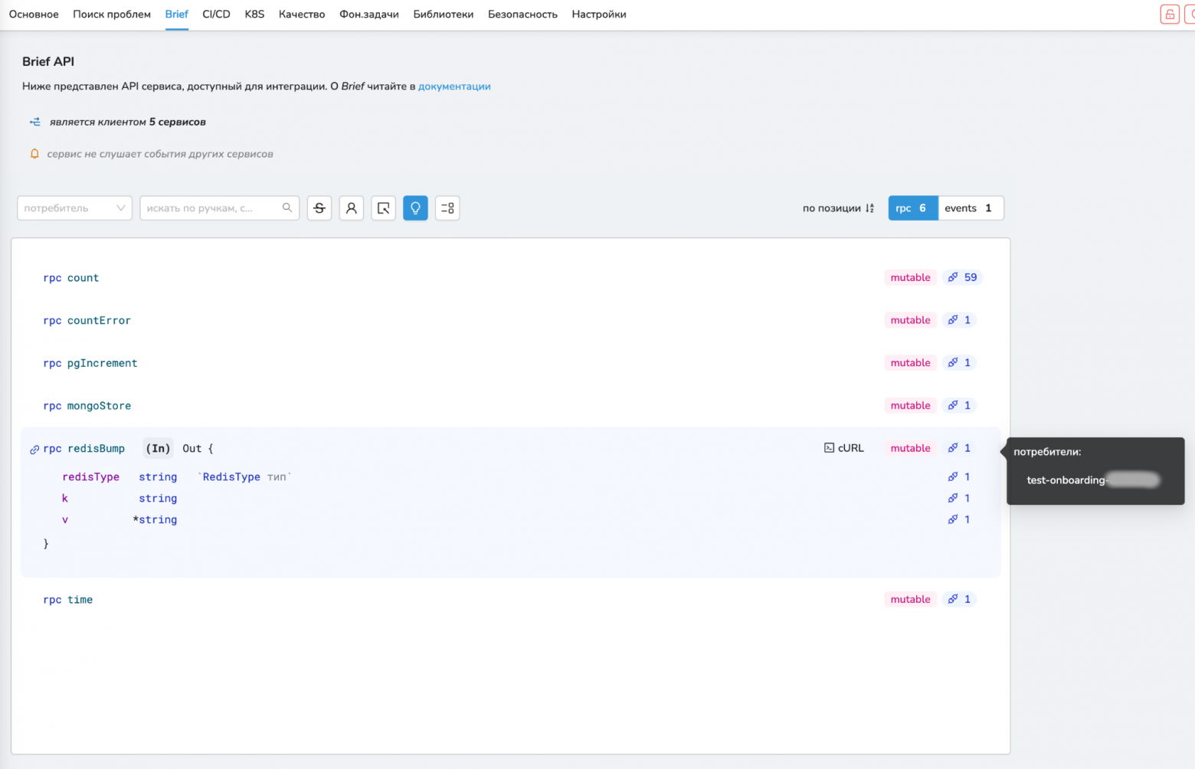Copy the redisBump anchor link icon

click(x=34, y=450)
